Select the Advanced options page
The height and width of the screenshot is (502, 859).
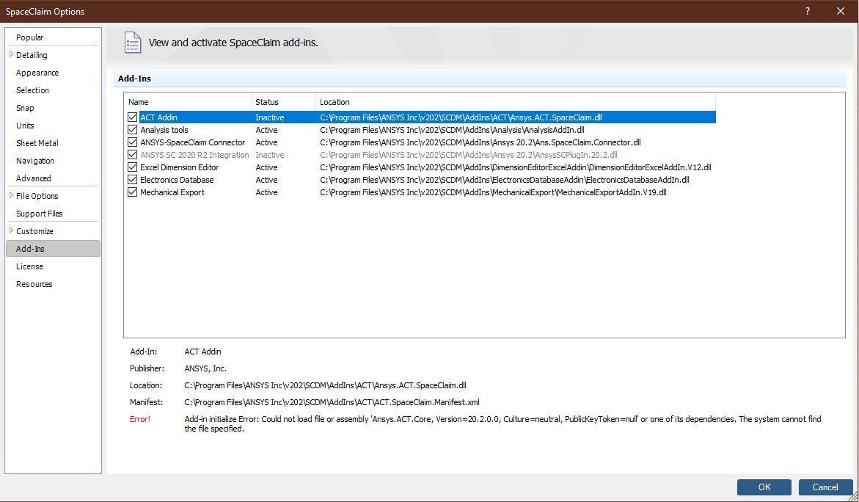point(34,178)
